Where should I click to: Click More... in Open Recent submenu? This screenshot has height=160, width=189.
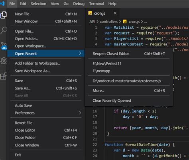point(129,91)
